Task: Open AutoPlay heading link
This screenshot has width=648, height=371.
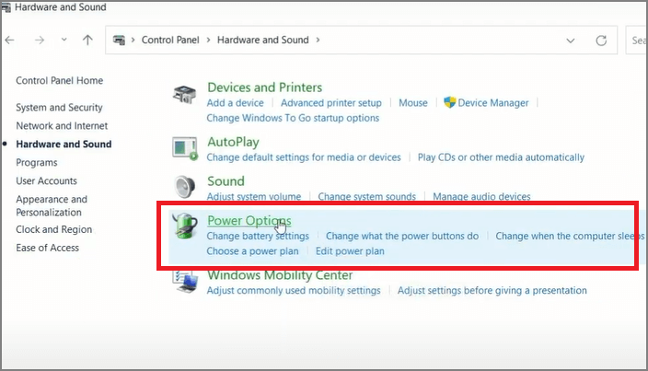Action: click(233, 142)
